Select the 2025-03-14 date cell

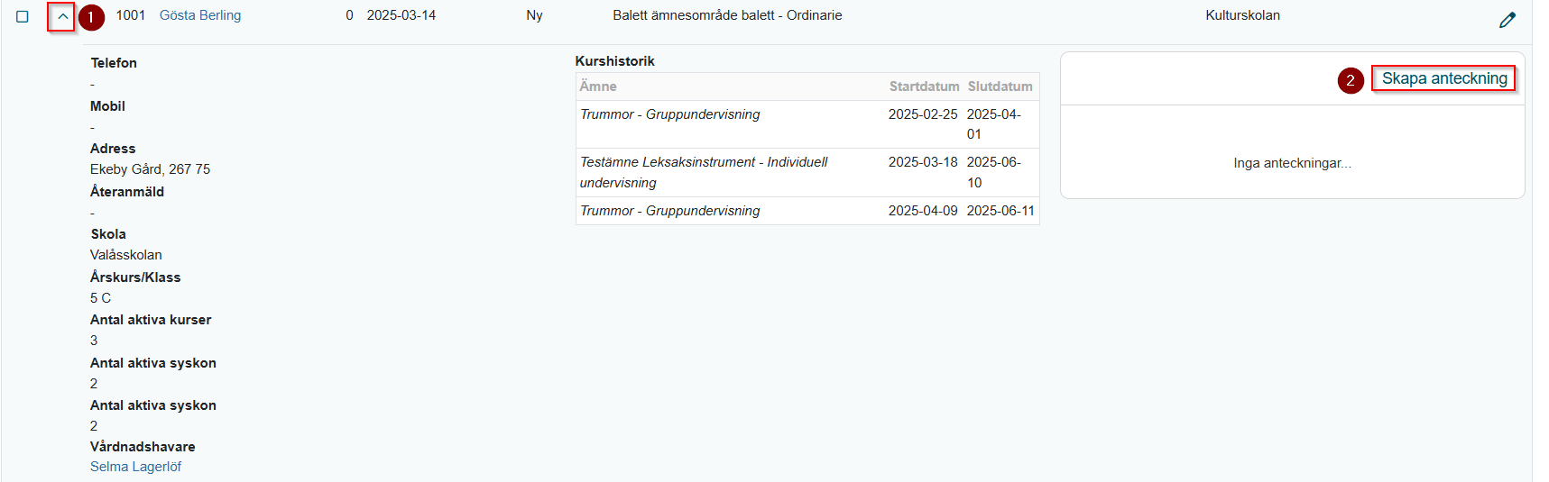click(x=401, y=15)
